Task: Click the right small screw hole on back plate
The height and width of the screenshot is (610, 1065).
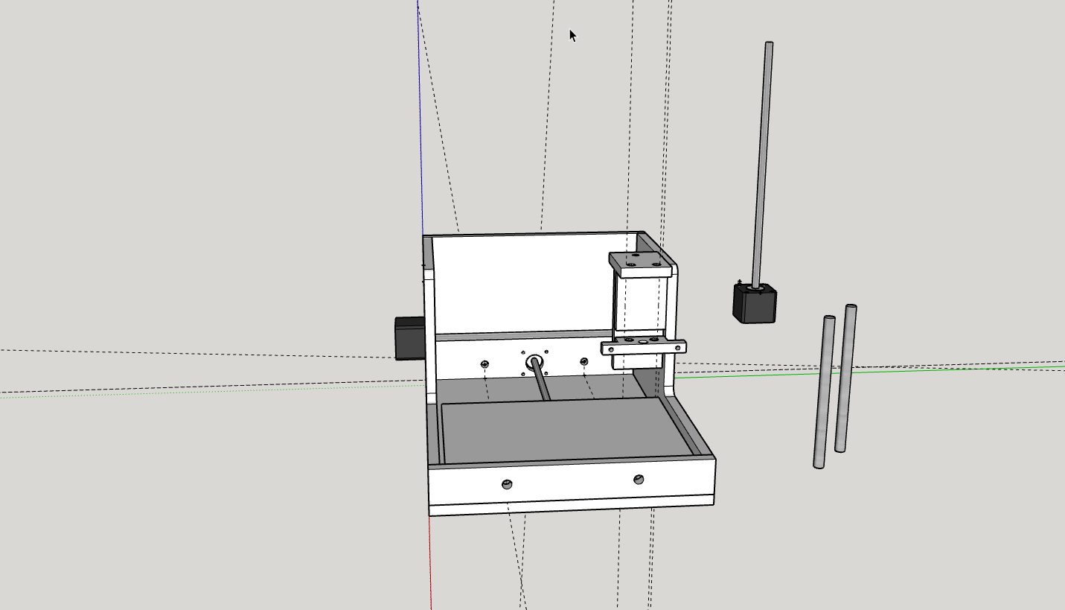Action: (x=583, y=362)
